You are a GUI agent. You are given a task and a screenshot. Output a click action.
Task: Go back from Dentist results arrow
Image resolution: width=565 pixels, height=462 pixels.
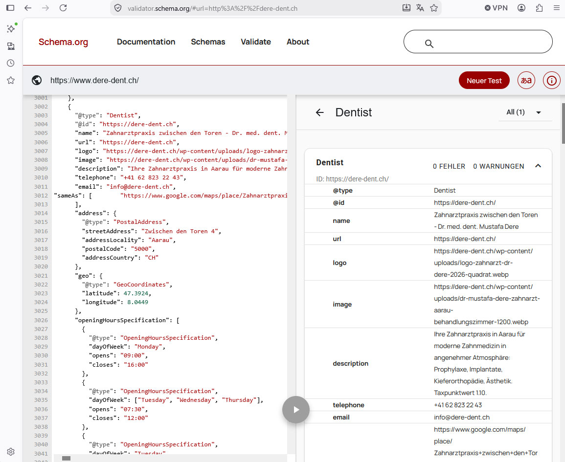319,113
